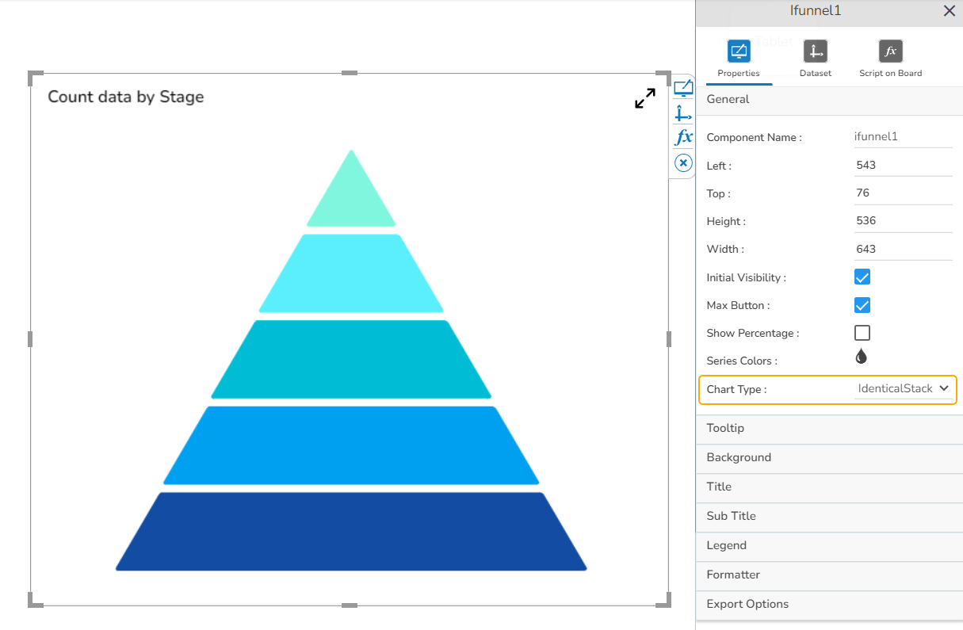Image resolution: width=963 pixels, height=630 pixels.
Task: Toggle Initial Visibility checkbox
Action: (862, 277)
